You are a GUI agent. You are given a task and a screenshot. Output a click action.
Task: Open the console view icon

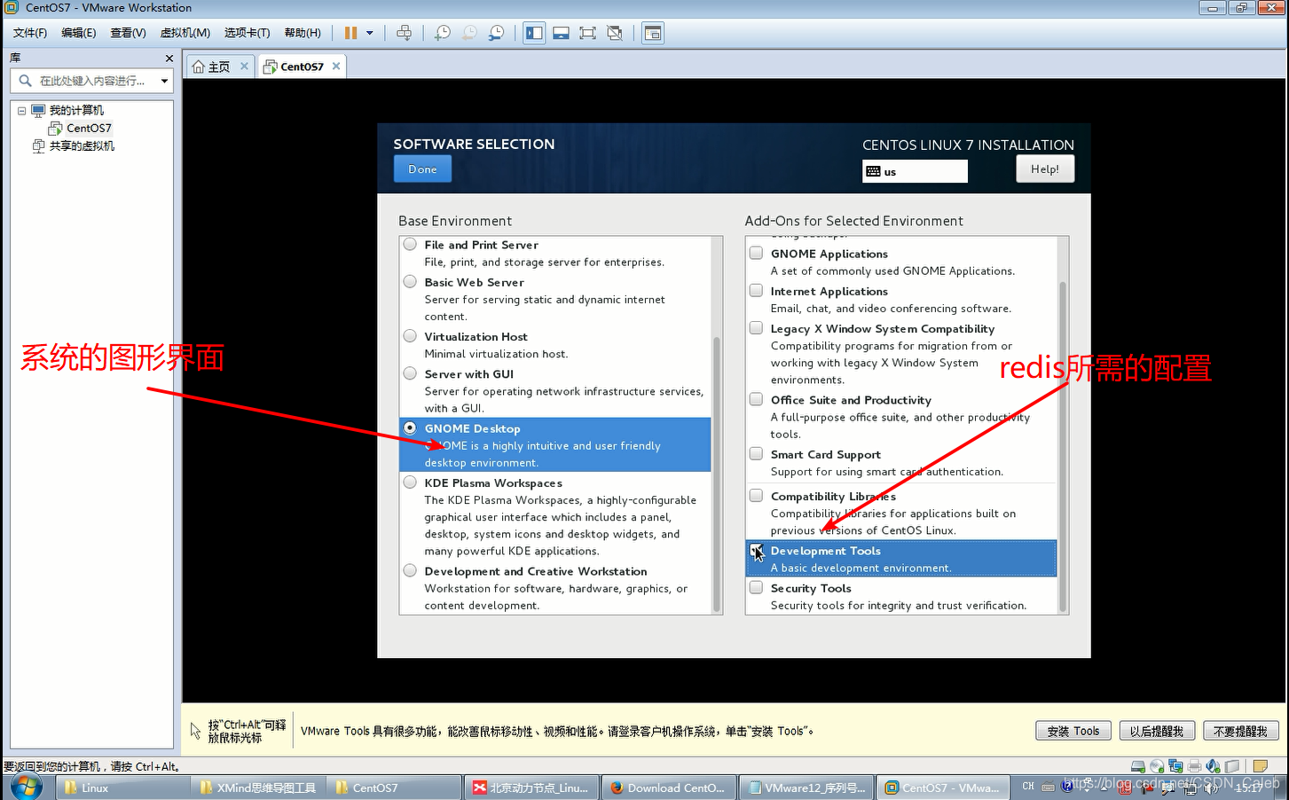[x=653, y=33]
